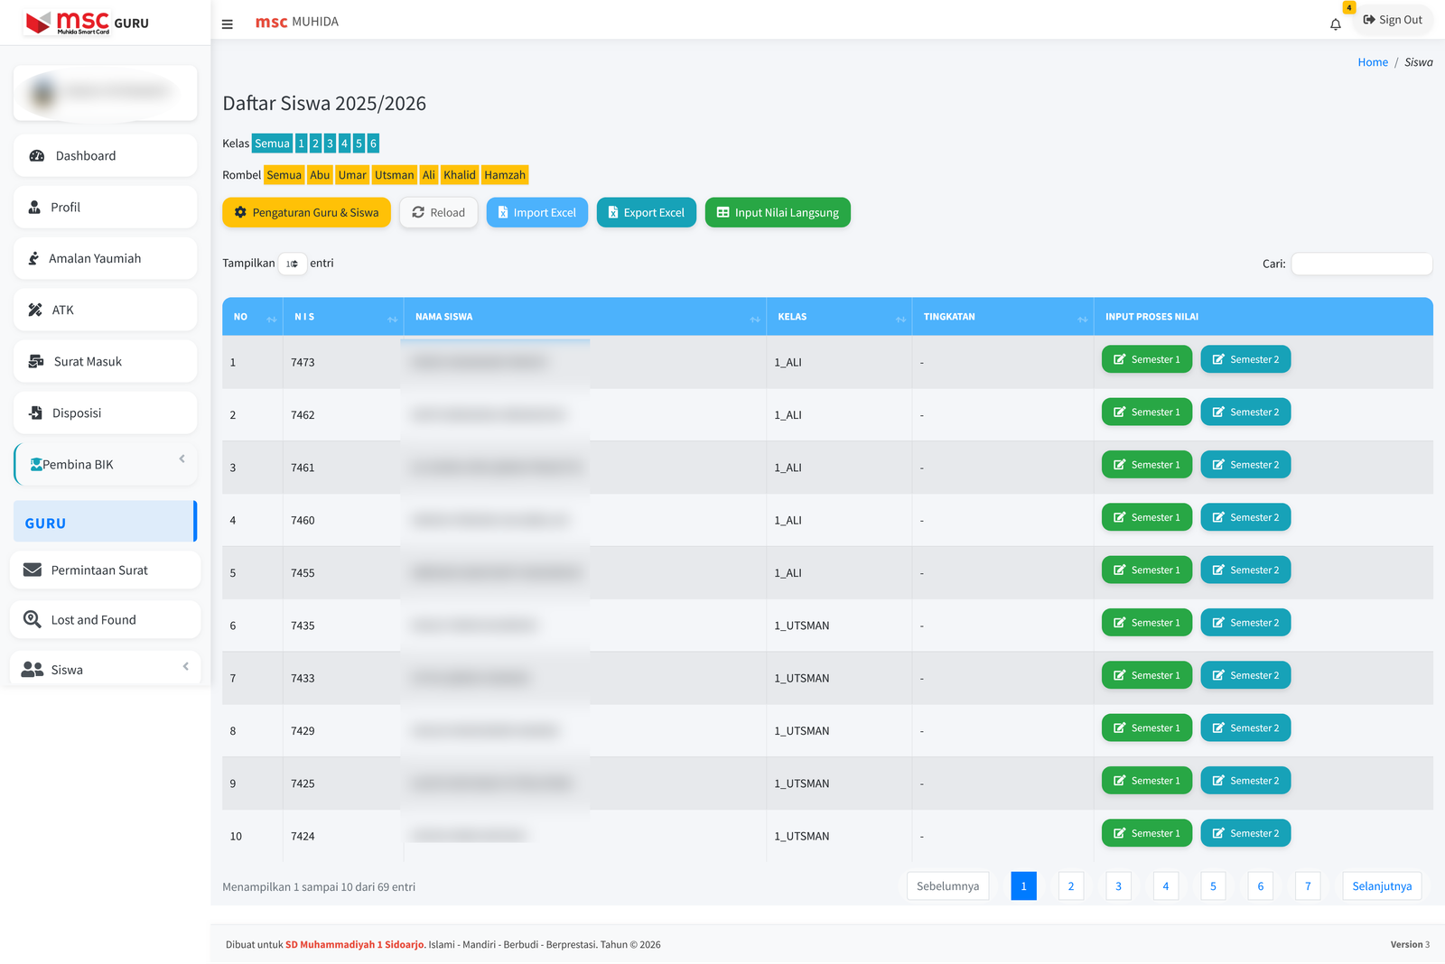
Task: Filter rombel by Utsman
Action: [394, 175]
